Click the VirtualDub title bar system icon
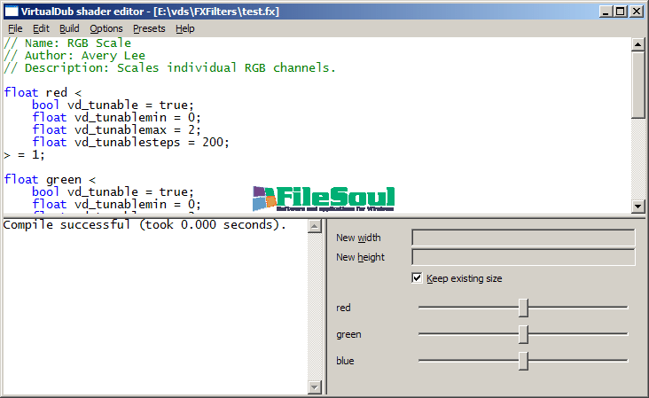Viewport: 649px width, 398px height. point(12,11)
